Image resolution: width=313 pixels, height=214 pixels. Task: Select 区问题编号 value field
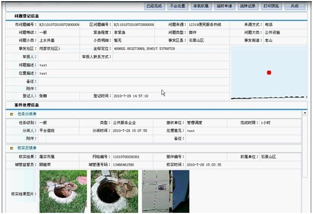coord(134,25)
